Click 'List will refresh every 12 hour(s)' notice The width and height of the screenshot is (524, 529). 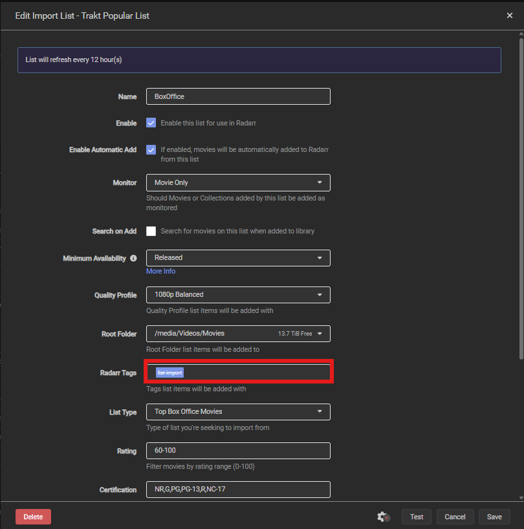(259, 60)
